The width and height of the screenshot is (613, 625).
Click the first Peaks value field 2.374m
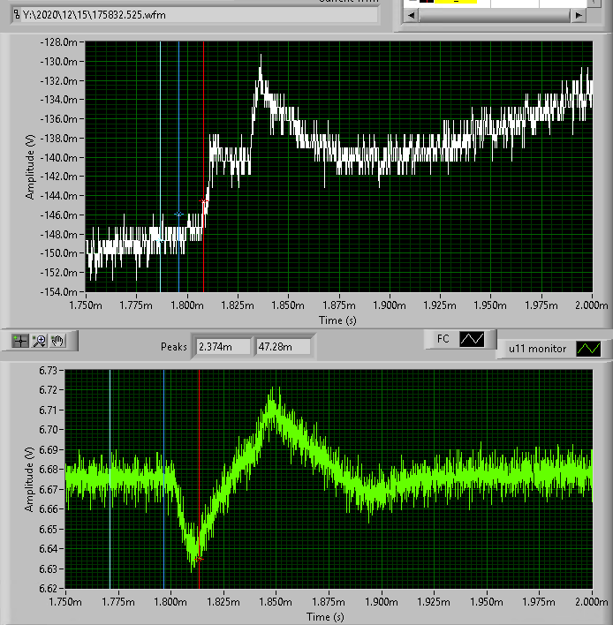click(222, 347)
